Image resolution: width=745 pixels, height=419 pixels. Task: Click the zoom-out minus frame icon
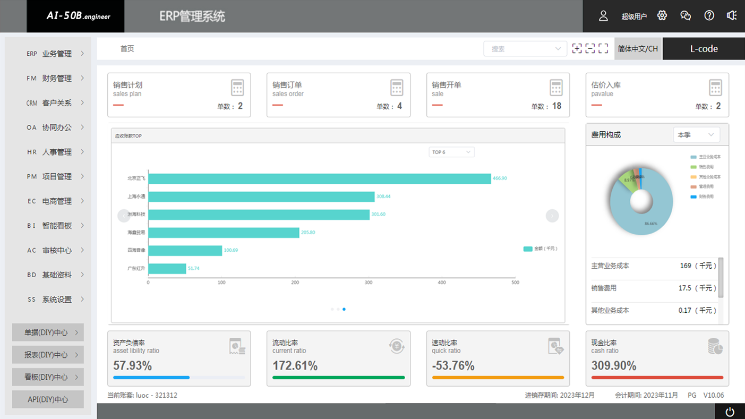point(590,49)
